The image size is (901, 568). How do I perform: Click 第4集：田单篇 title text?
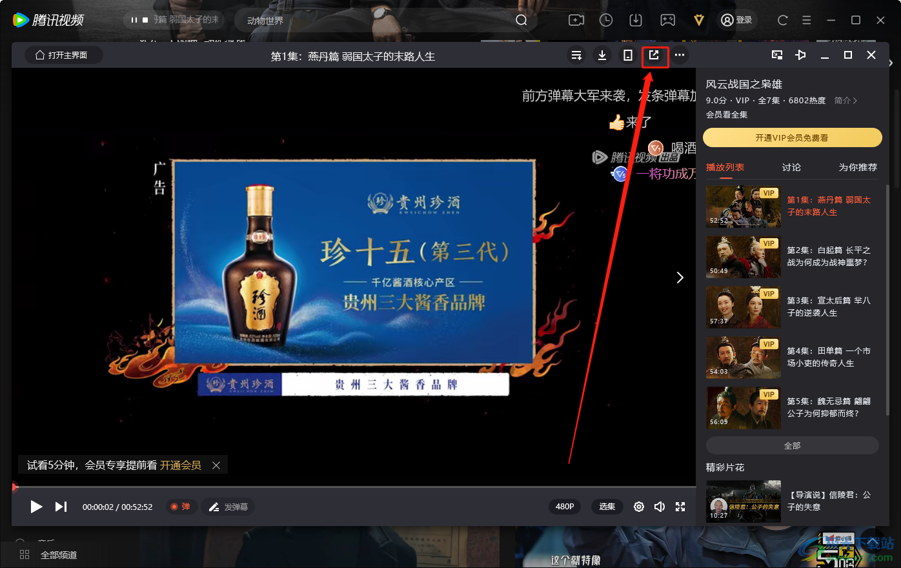(x=829, y=357)
